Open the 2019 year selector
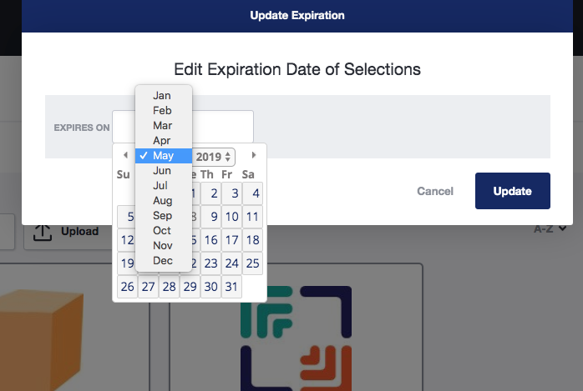583x391 pixels. [214, 157]
